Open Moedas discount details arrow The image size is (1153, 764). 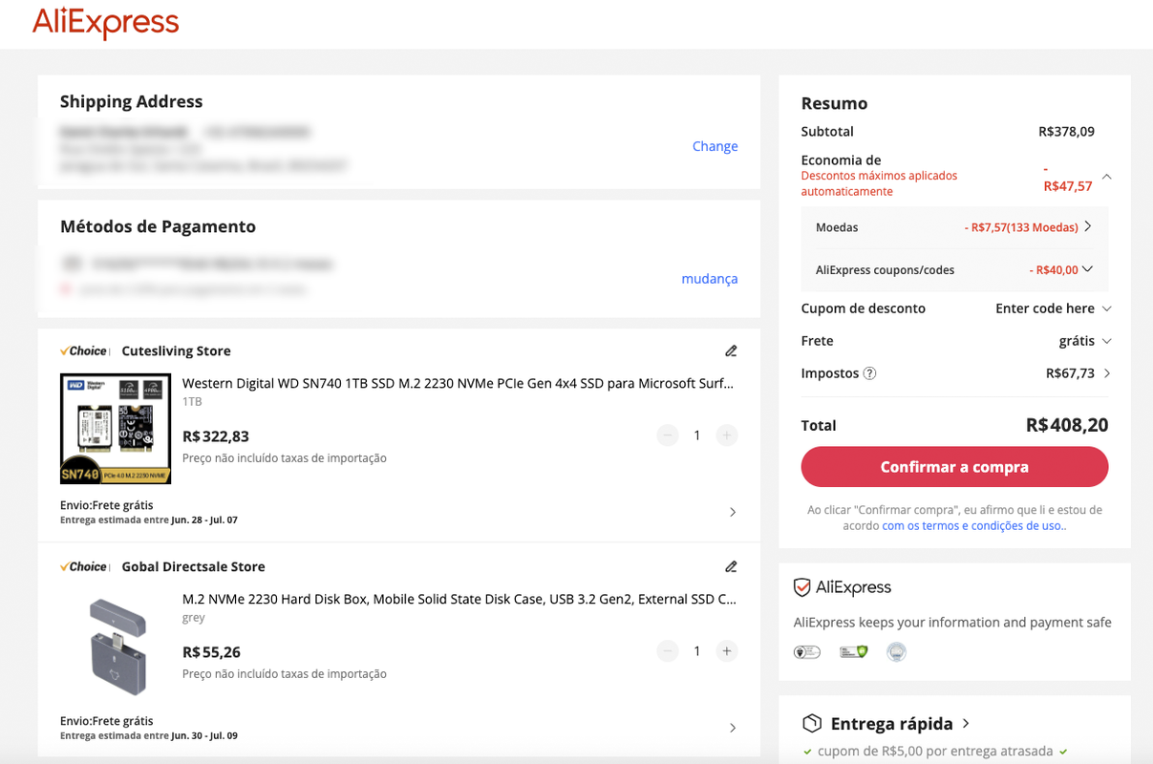point(1088,227)
